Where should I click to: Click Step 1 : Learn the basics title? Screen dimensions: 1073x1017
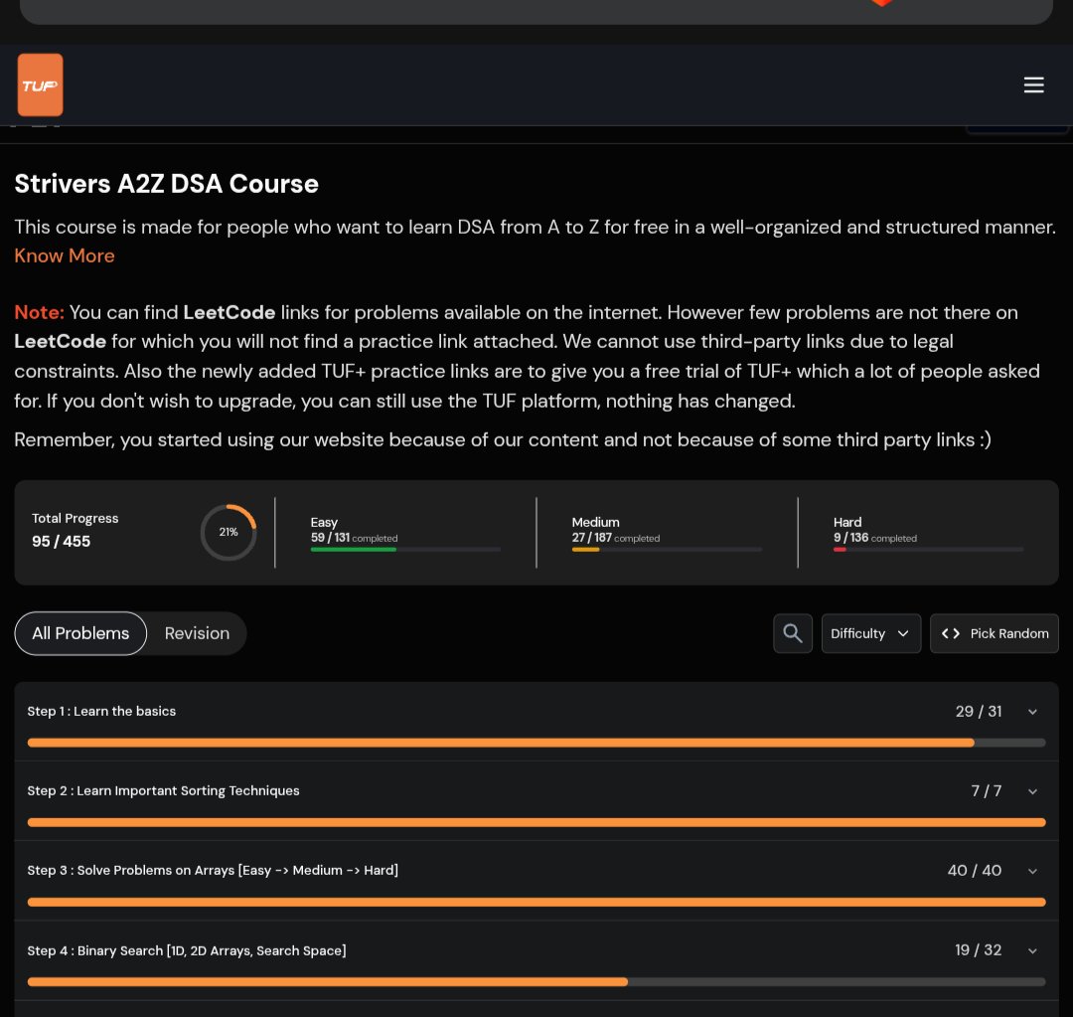pos(101,712)
